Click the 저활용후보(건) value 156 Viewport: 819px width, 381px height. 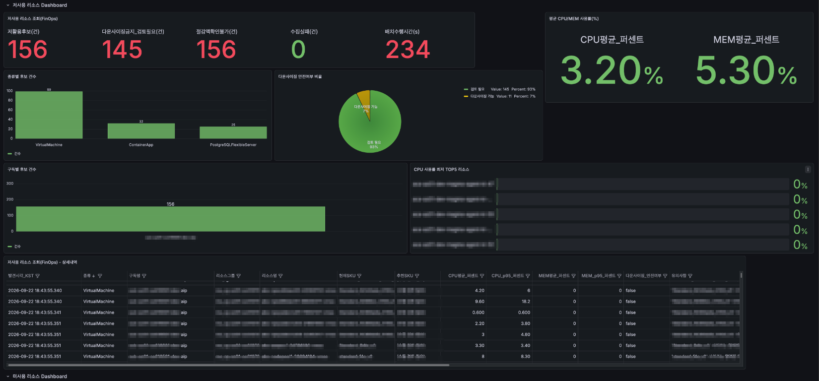pyautogui.click(x=28, y=50)
